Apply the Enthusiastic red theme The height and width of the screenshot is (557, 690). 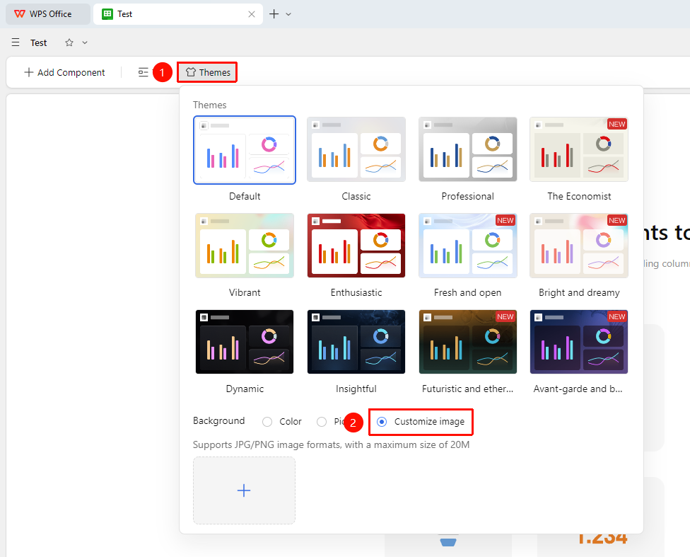(x=356, y=246)
